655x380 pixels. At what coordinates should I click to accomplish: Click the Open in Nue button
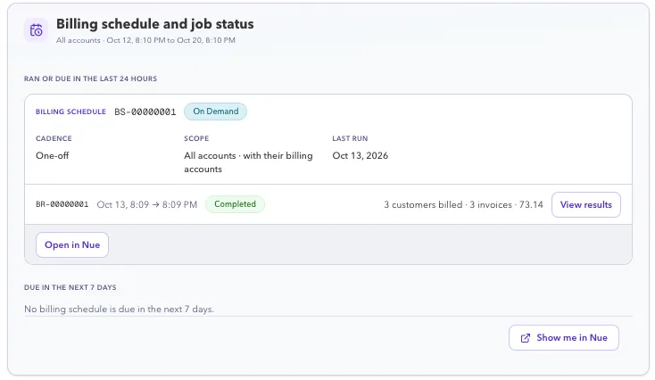[x=72, y=244]
